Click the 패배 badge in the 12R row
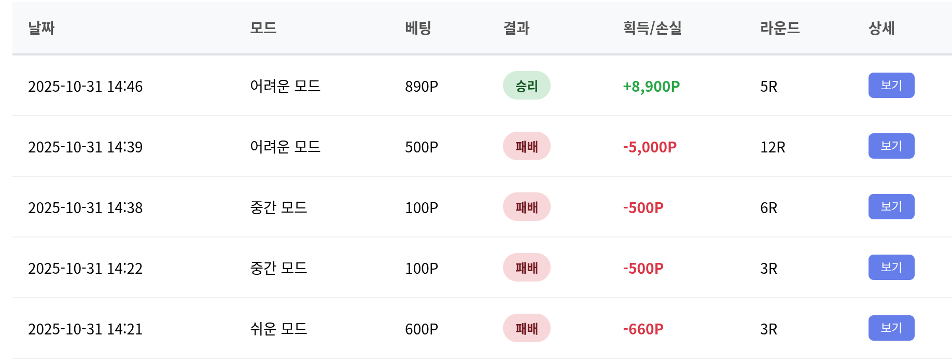 point(526,147)
